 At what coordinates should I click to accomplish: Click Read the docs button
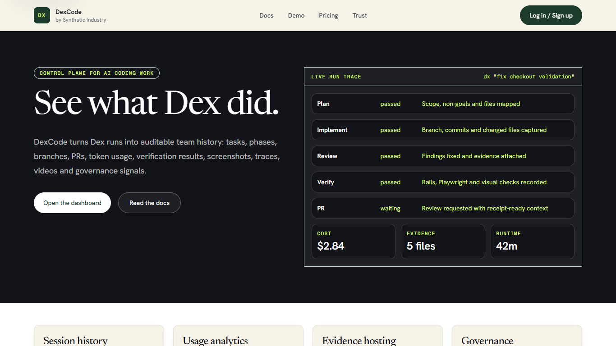149,203
